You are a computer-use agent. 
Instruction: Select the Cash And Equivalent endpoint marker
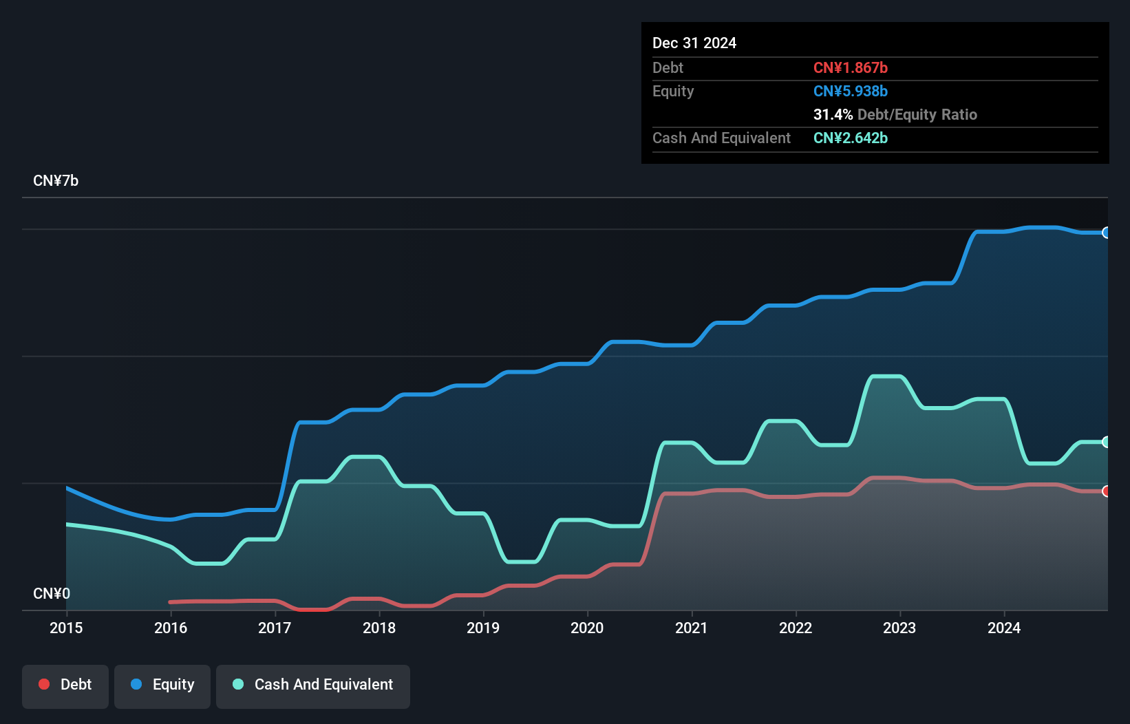click(x=1106, y=442)
